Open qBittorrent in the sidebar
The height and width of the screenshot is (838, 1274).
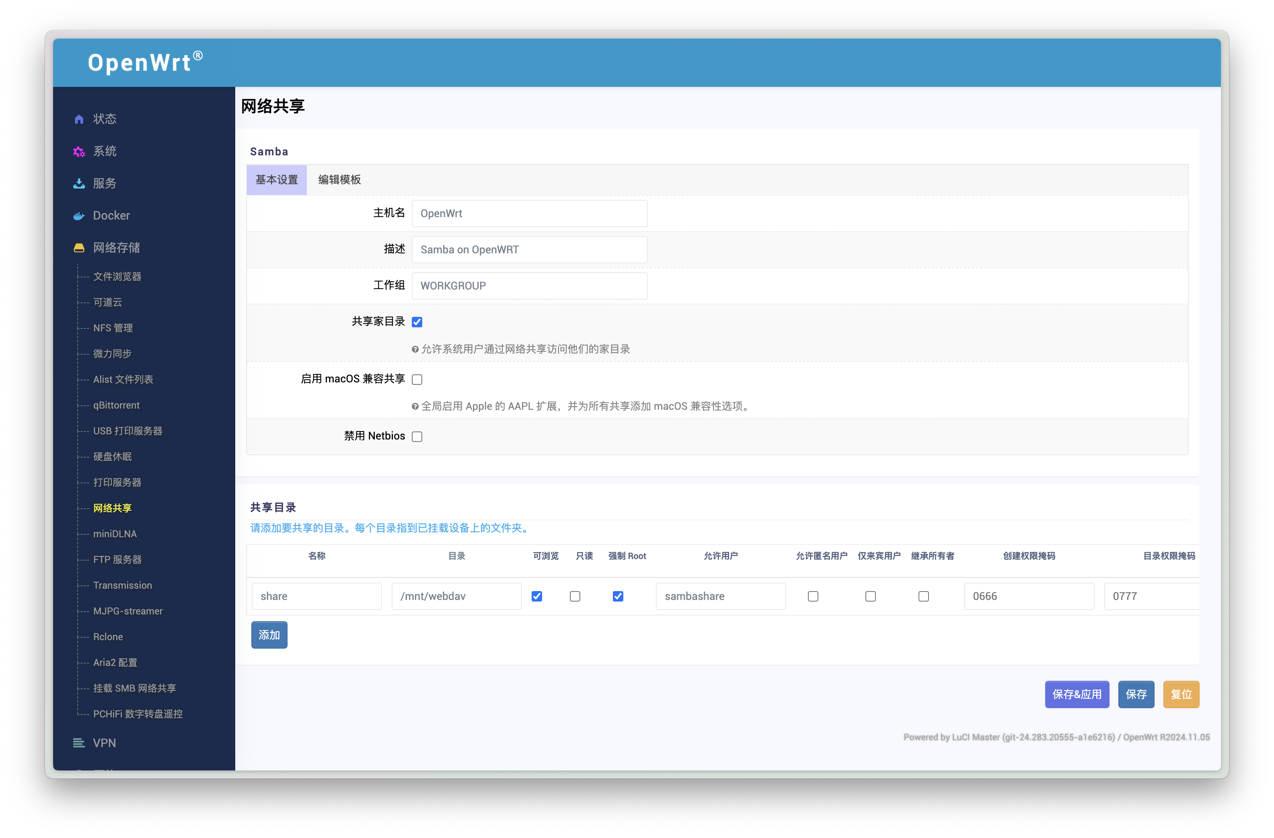116,405
